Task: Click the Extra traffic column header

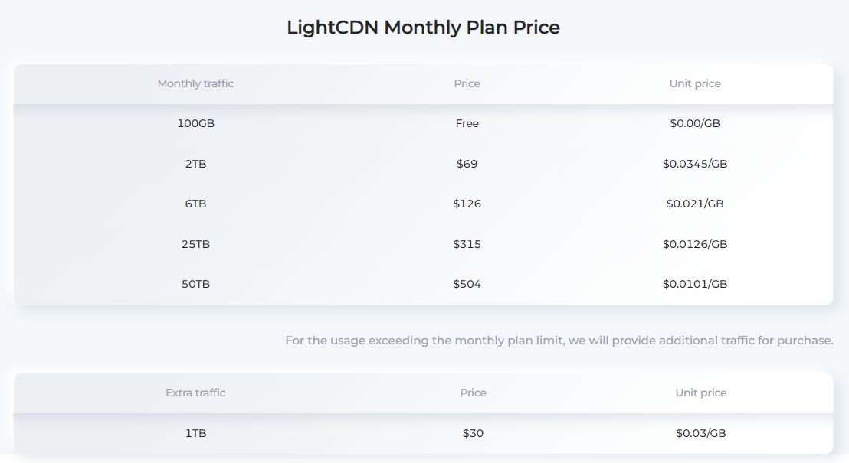Action: pyautogui.click(x=195, y=393)
